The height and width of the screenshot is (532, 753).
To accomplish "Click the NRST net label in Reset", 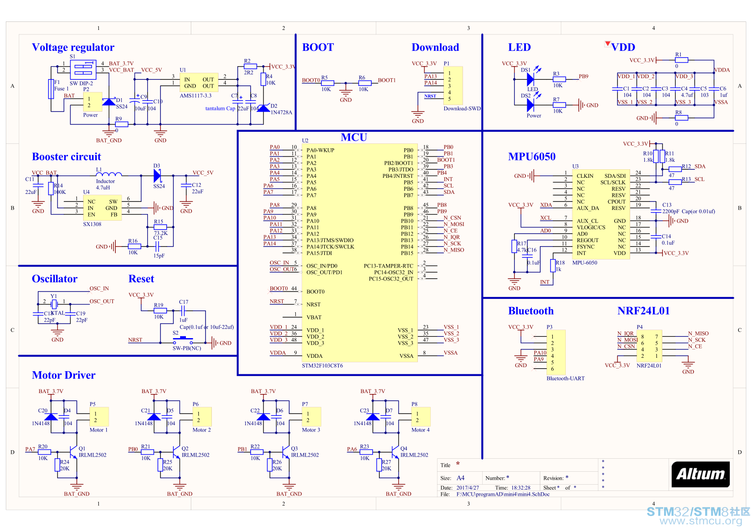I will pos(135,340).
